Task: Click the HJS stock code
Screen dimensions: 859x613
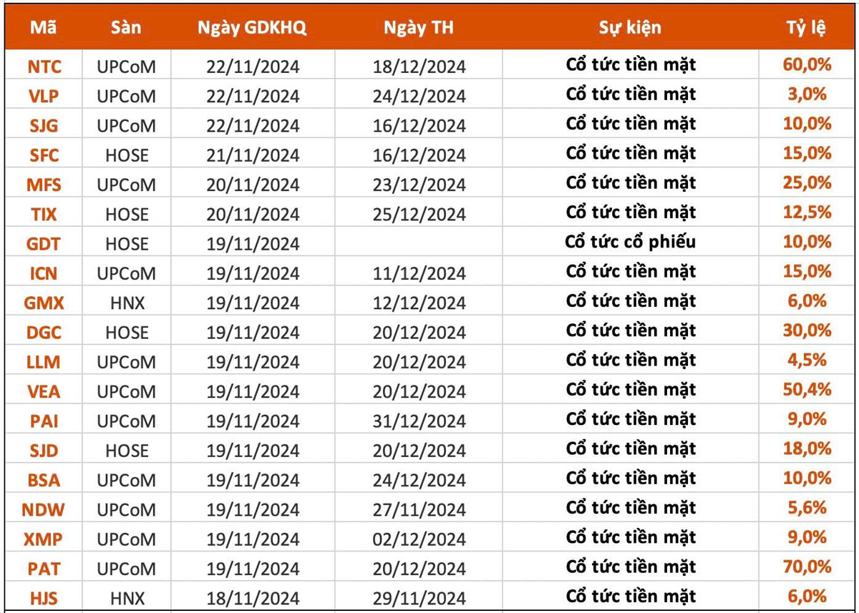Action: tap(44, 598)
